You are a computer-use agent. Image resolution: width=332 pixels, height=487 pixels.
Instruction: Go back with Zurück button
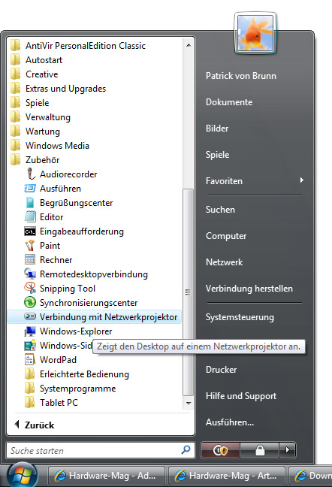[35, 425]
